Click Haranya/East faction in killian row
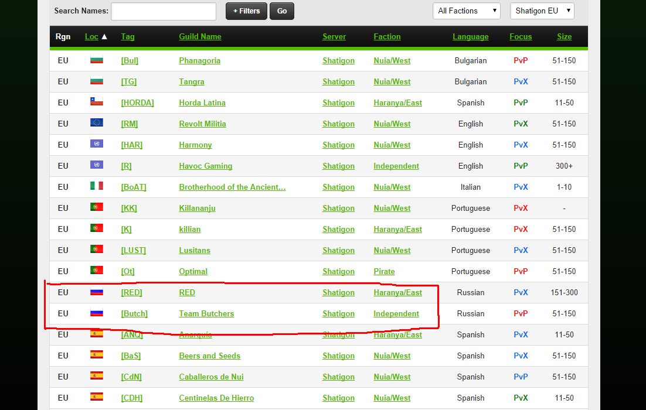This screenshot has height=410, width=646. tap(397, 229)
